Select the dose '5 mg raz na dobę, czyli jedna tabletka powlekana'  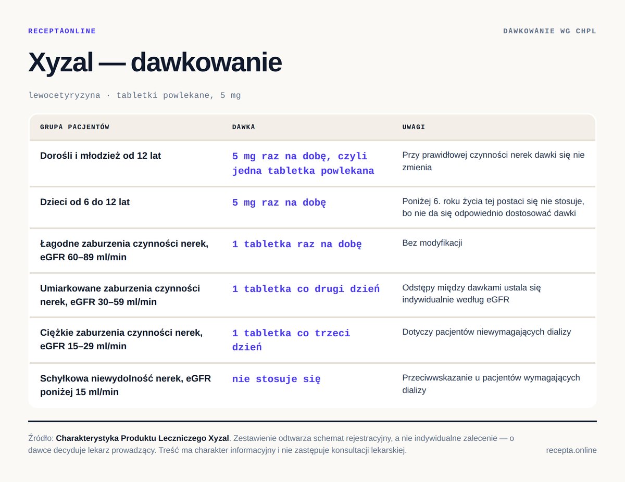pyautogui.click(x=303, y=163)
